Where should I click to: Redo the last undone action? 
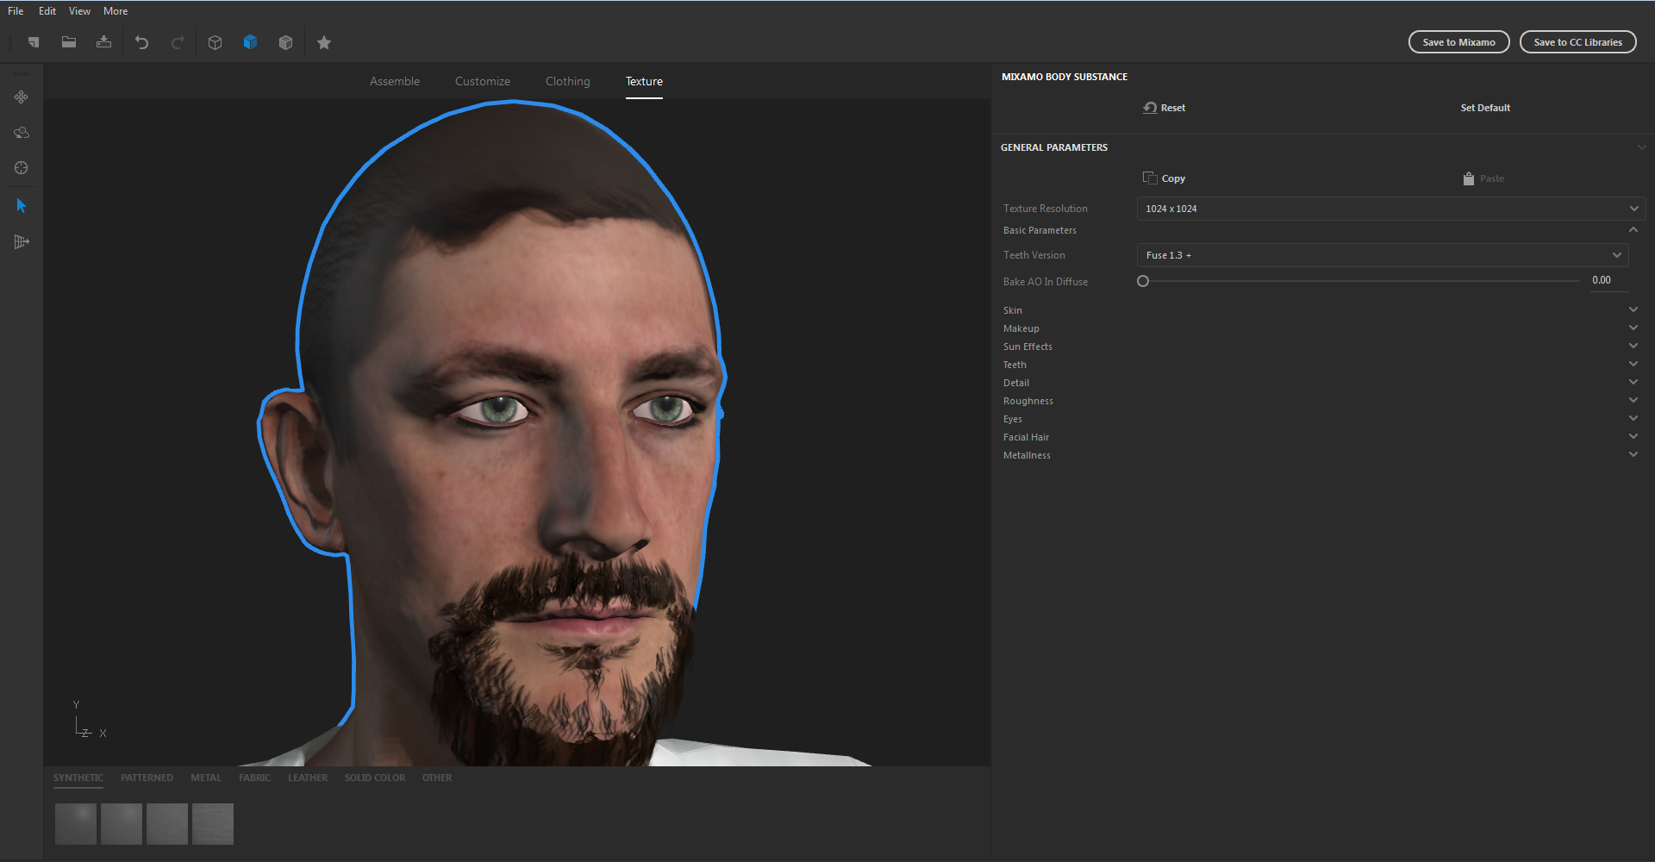coord(178,42)
